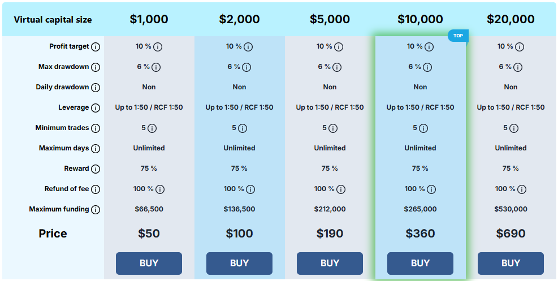
Task: Click info icon beside Profit target label
Action: coord(96,46)
